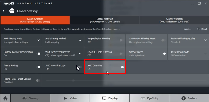209x102 pixels.
Task: Open Wait for Vertical Refresh dropdown
Action: (80, 54)
